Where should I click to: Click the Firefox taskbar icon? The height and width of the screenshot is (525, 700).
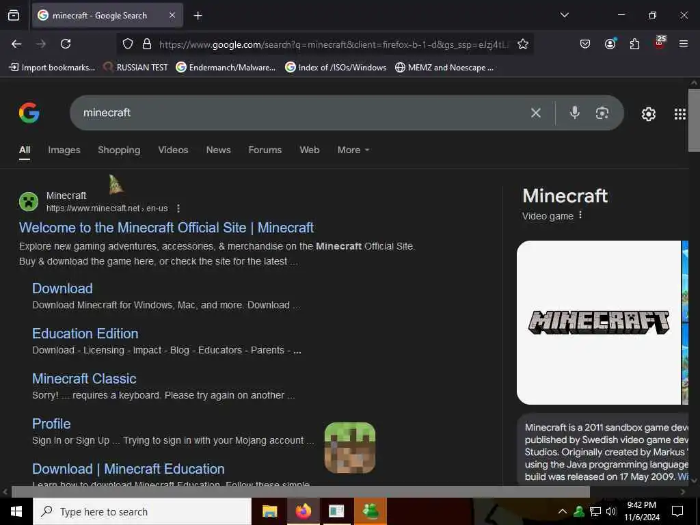303,511
